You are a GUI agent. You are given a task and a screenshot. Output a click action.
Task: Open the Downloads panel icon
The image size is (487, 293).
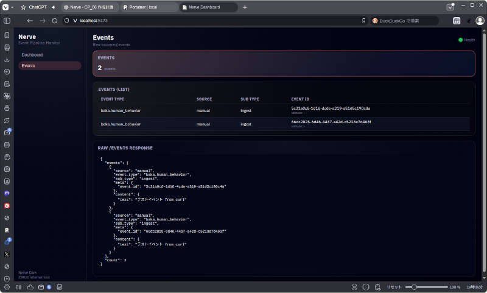pos(7,60)
